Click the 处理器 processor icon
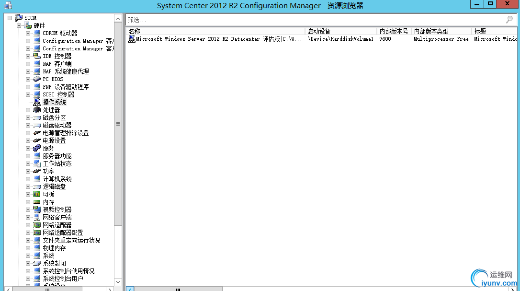Image resolution: width=520 pixels, height=291 pixels. (37, 110)
